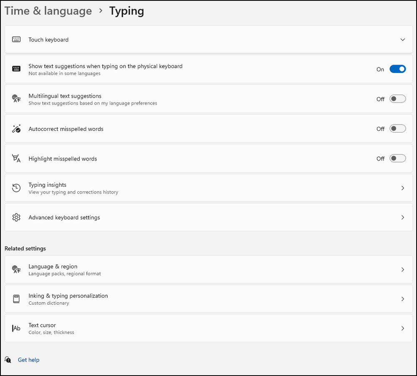Turn on Autocorrect misspelled words toggle
This screenshot has height=376, width=417.
pos(397,129)
